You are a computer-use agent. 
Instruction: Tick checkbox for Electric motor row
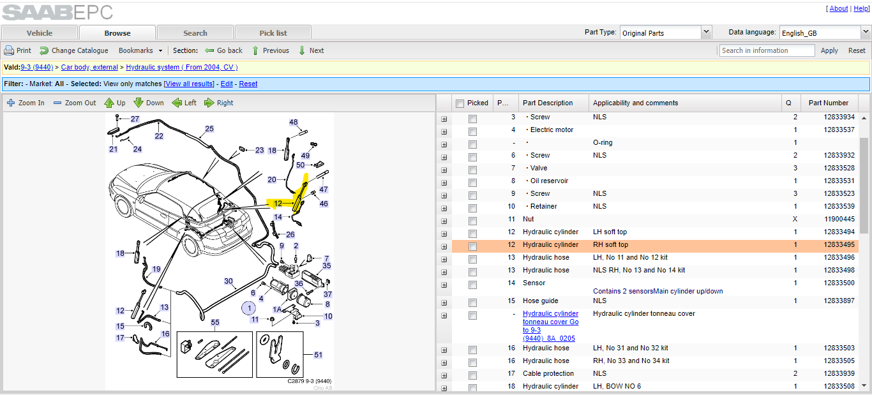coord(472,131)
